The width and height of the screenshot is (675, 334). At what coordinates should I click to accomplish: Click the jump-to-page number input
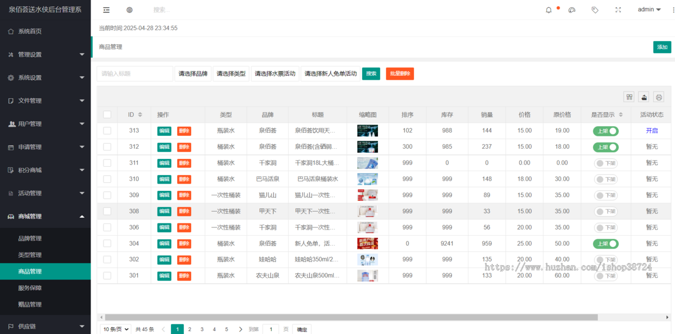271,330
